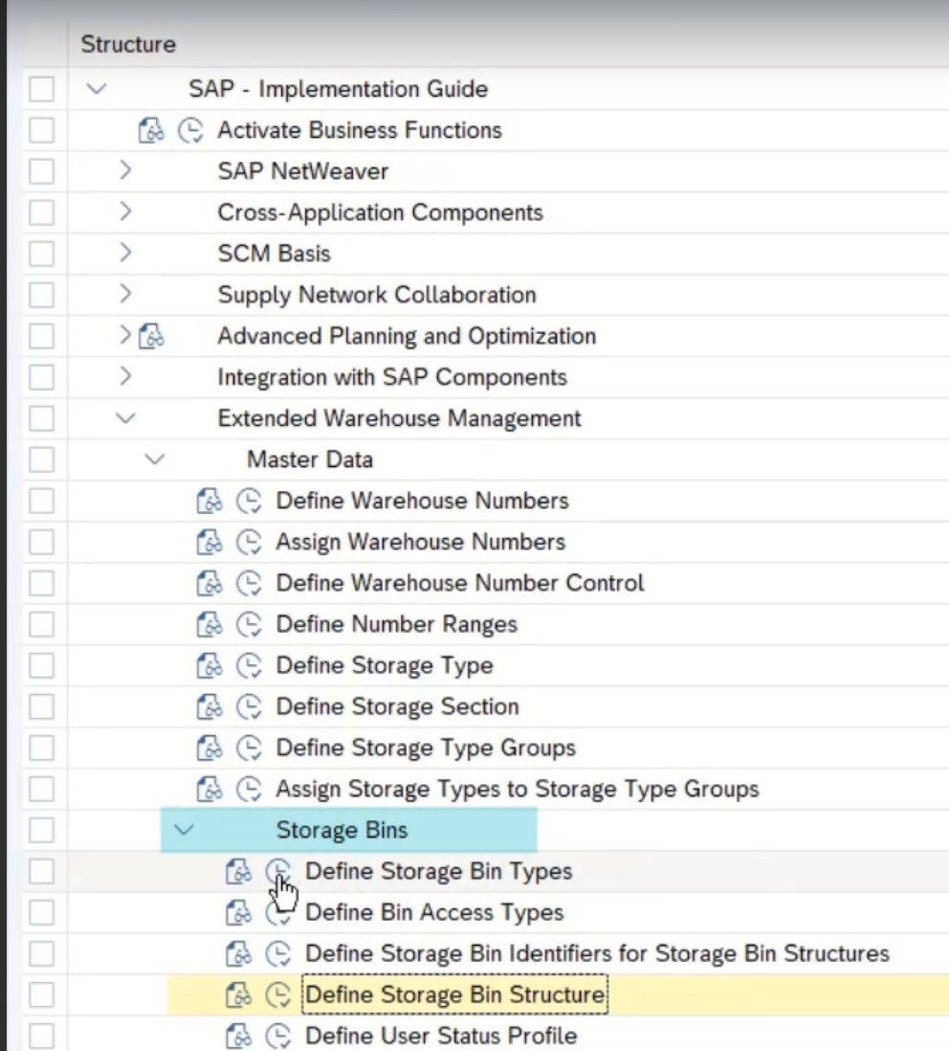Open documentation icon for Define Storage Bin Structure

click(x=238, y=995)
